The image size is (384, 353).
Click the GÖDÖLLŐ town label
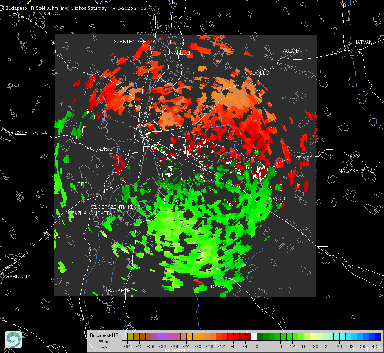(257, 73)
